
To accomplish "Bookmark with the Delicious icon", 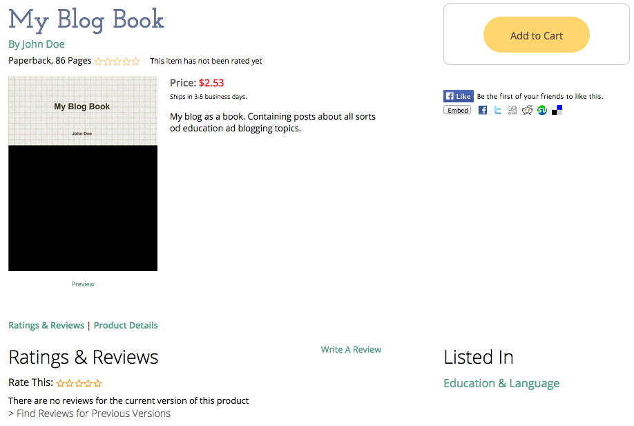I will 557,110.
